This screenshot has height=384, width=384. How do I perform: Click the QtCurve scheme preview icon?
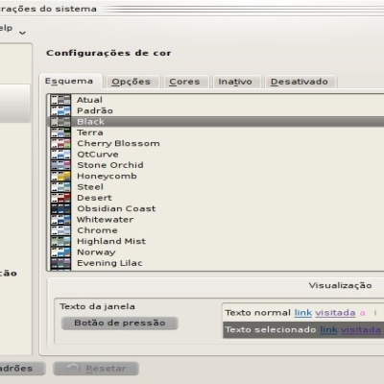pyautogui.click(x=60, y=155)
